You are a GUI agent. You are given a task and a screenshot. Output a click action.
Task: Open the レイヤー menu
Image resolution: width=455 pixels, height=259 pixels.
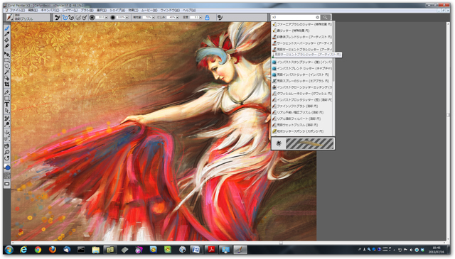tap(70, 10)
